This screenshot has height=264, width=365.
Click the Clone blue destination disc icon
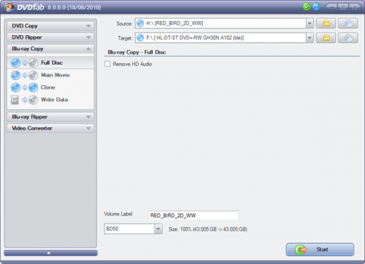coord(33,87)
